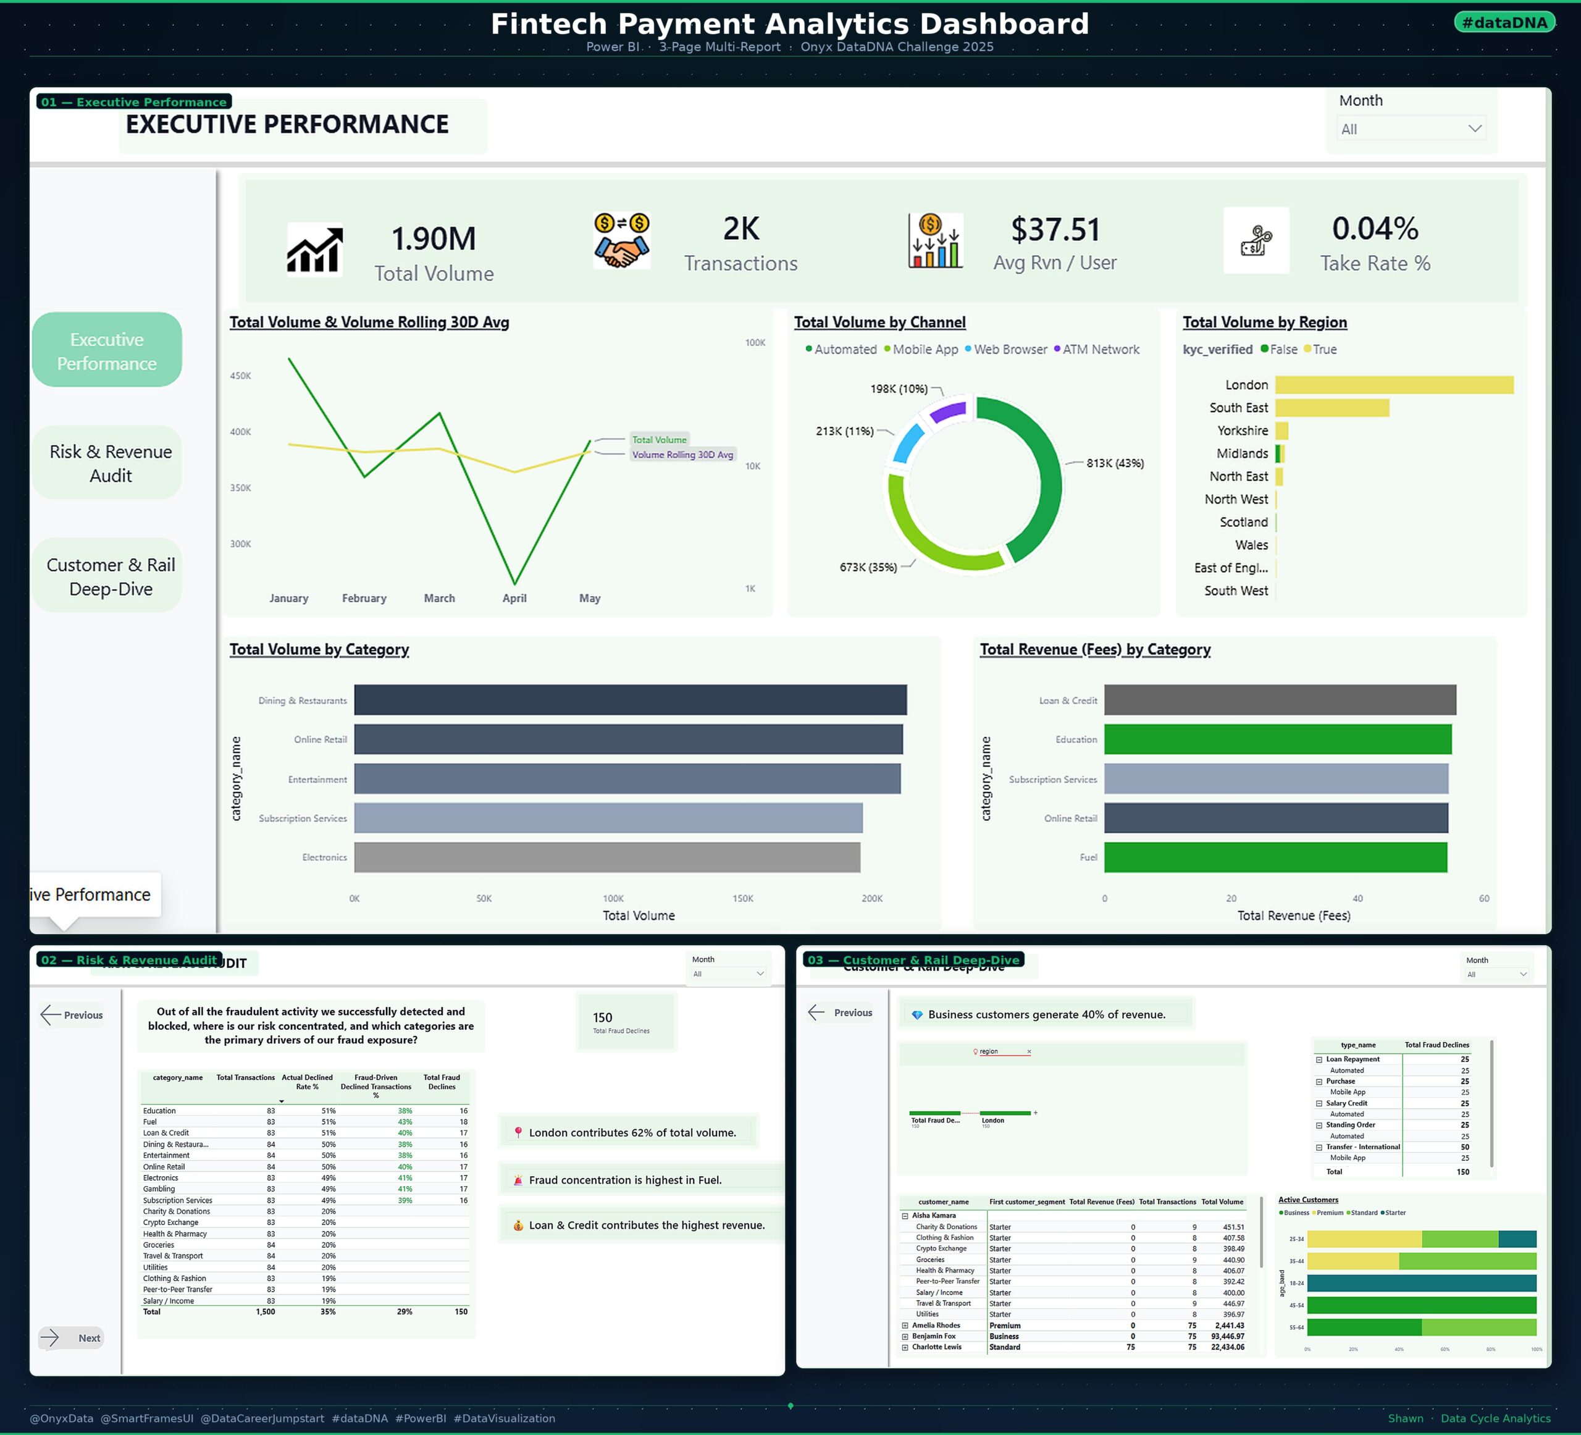Click scrollbar of the customer_name table
This screenshot has height=1435, width=1581.
coord(1261,1232)
